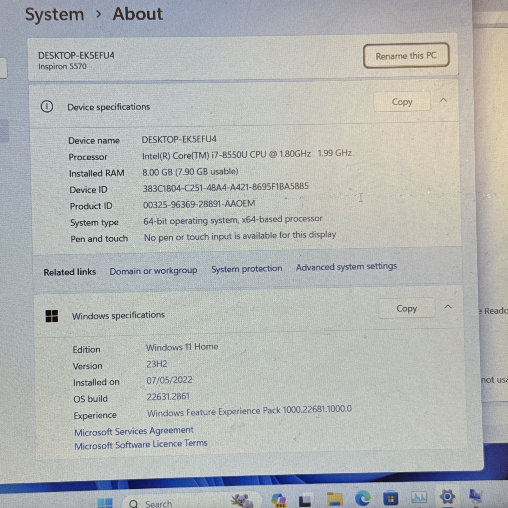The height and width of the screenshot is (508, 508).
Task: Select the Product ID value 00325-96369-28891-AAOEM
Action: tap(199, 204)
